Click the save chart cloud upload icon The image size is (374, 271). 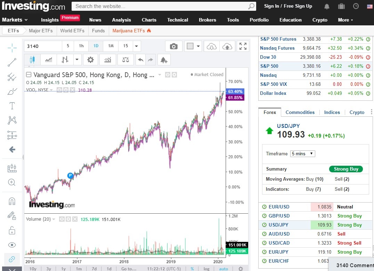tap(227, 46)
